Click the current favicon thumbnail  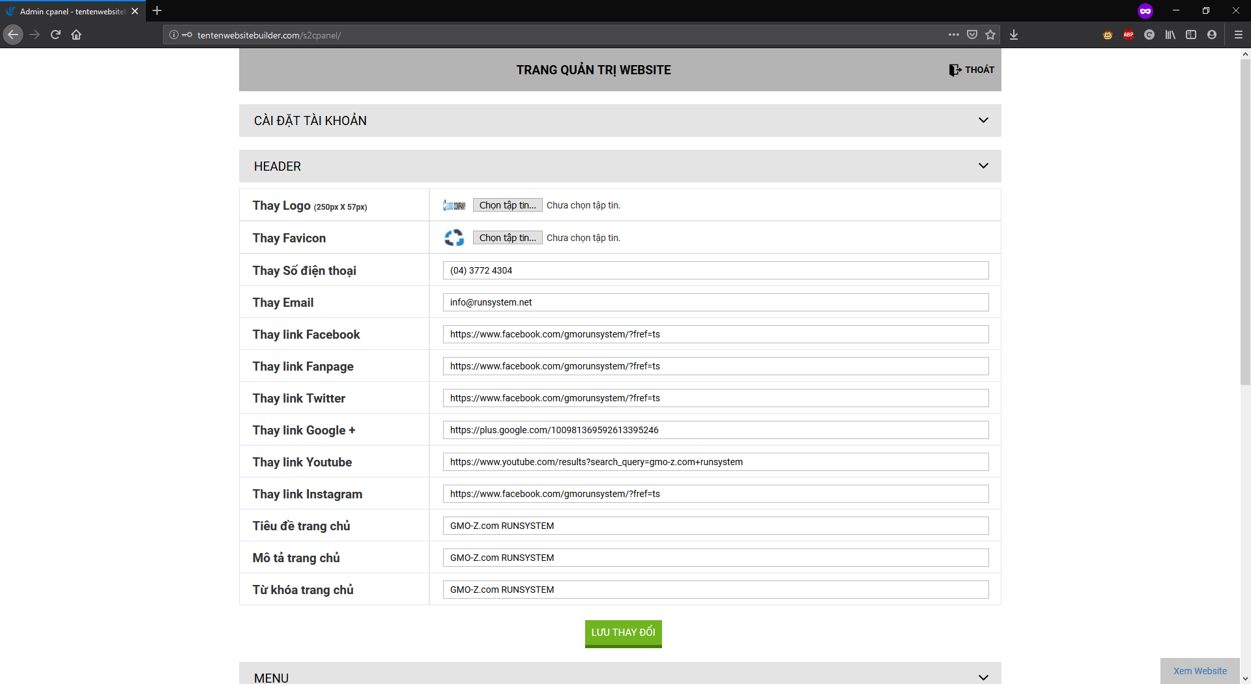point(454,238)
